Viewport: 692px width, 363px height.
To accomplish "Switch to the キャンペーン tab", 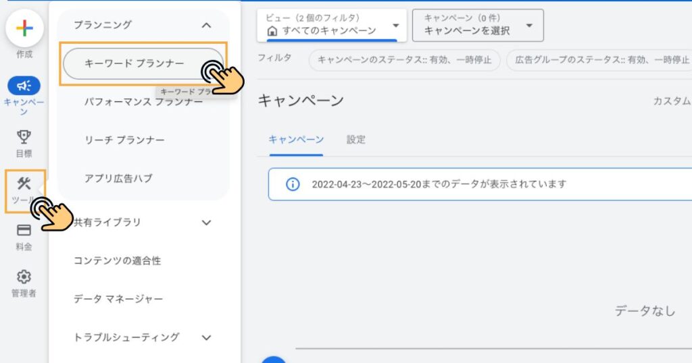I will tap(296, 140).
